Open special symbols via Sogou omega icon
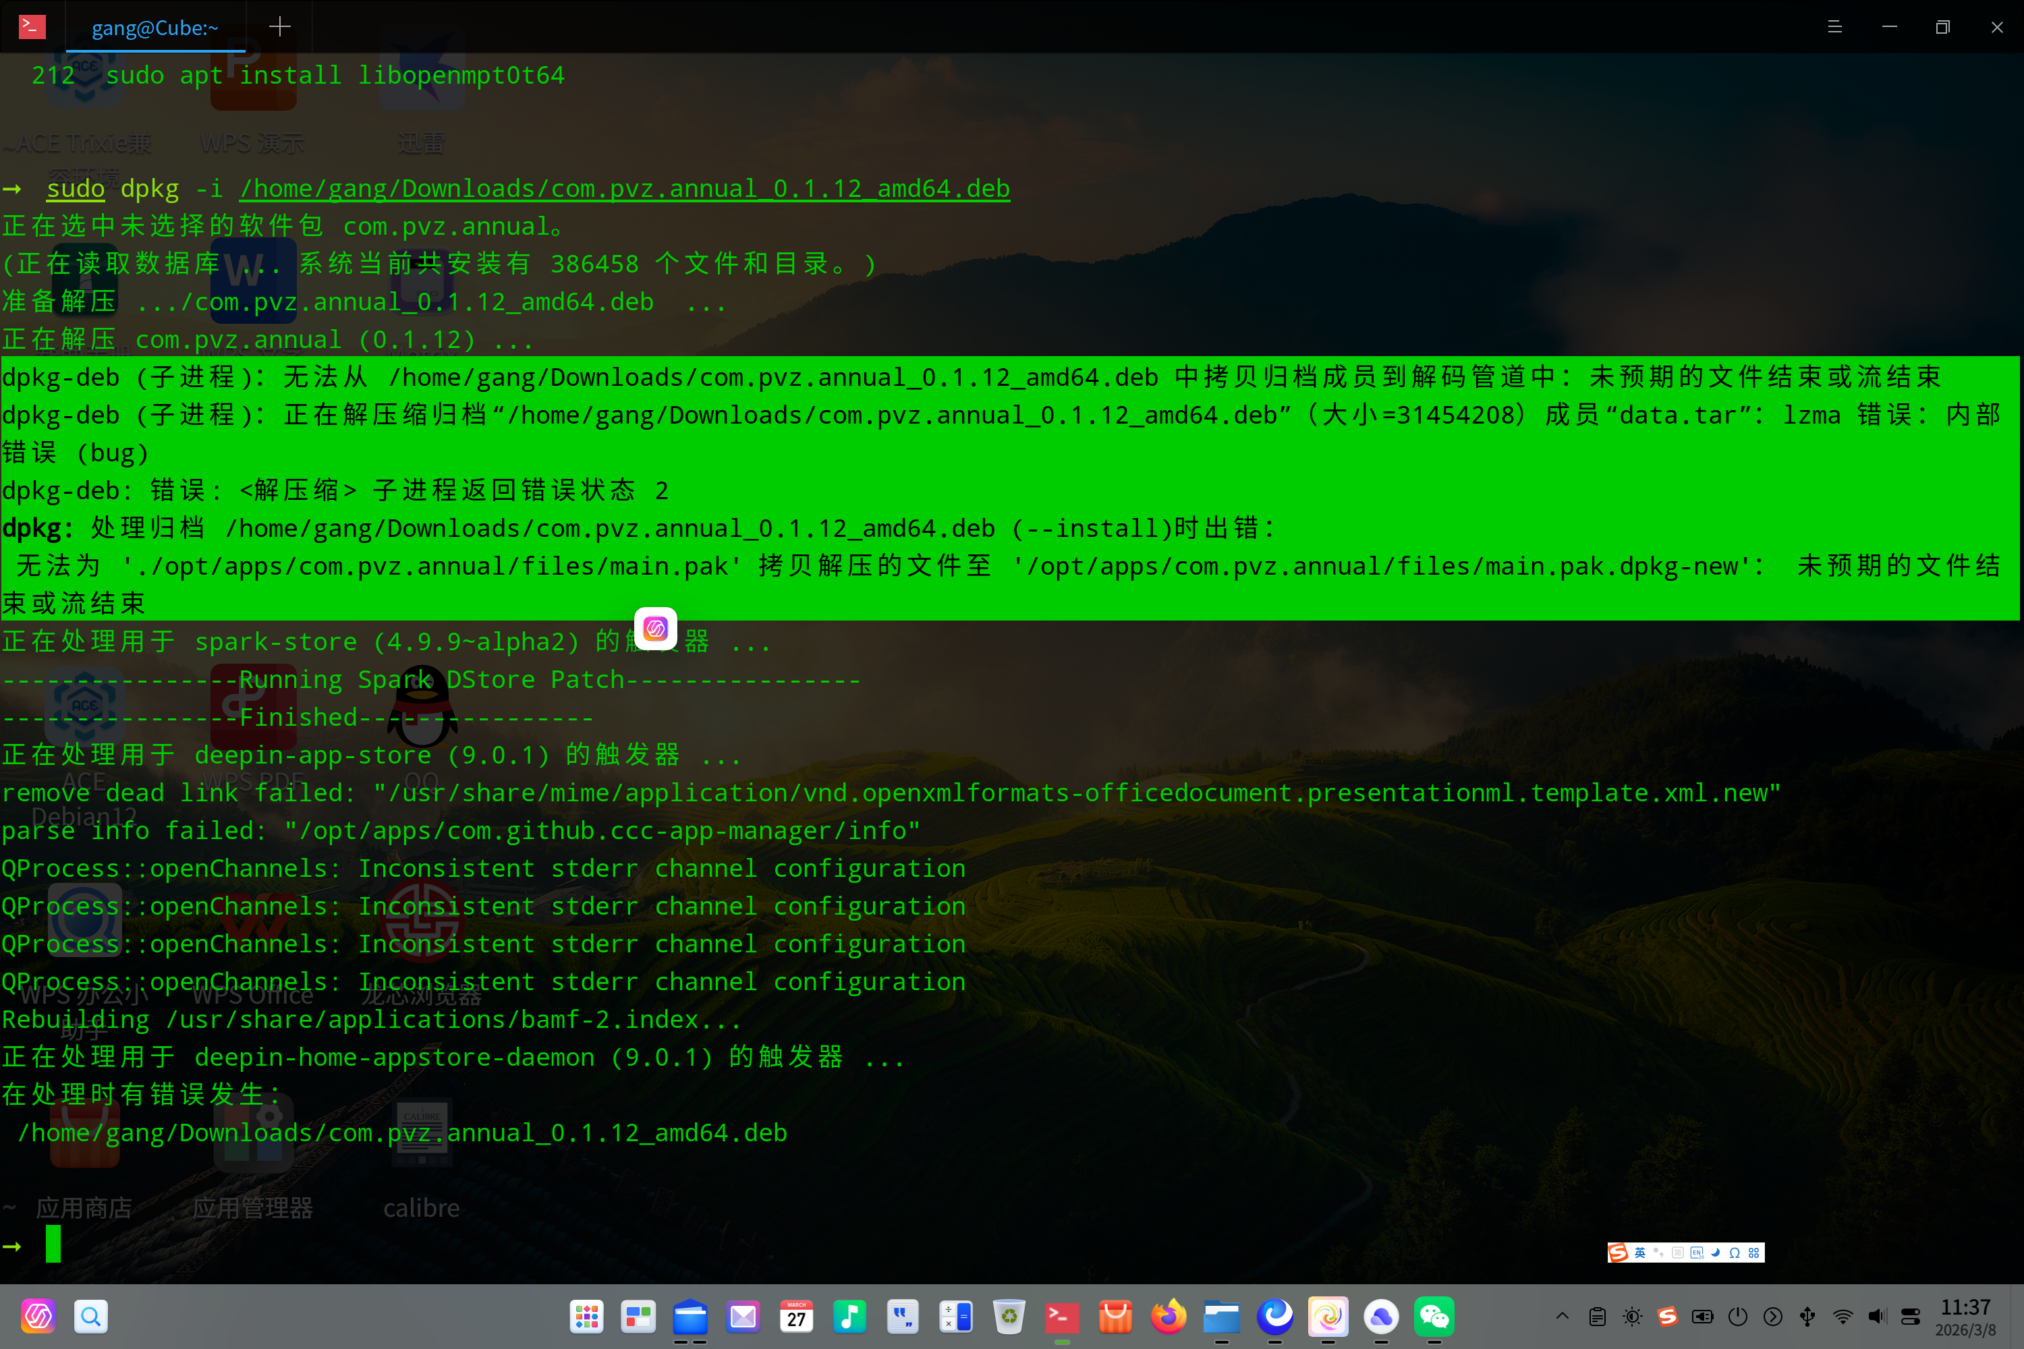The width and height of the screenshot is (2024, 1349). (x=1736, y=1253)
